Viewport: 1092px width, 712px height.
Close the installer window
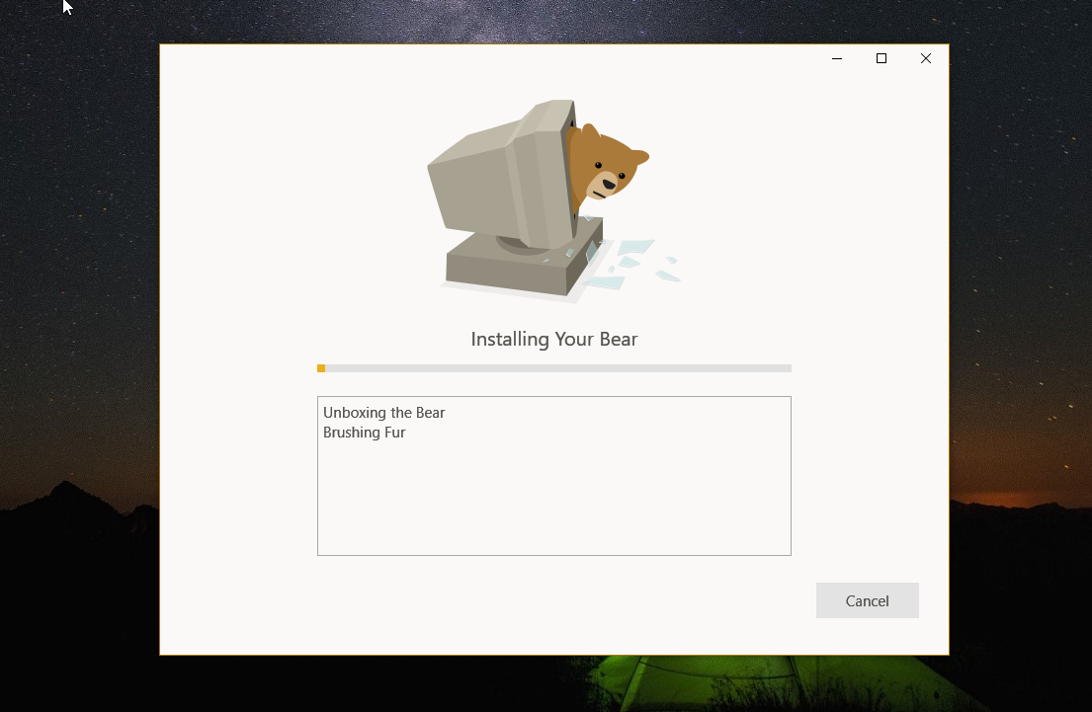(x=926, y=58)
